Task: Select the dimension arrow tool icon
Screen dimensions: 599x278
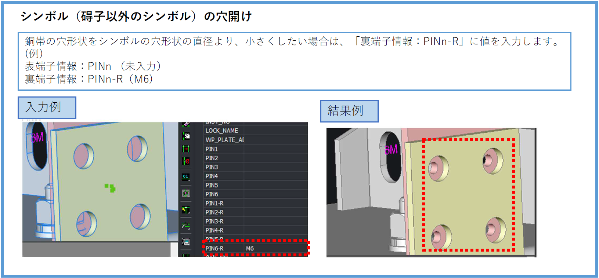Action: coord(186,149)
